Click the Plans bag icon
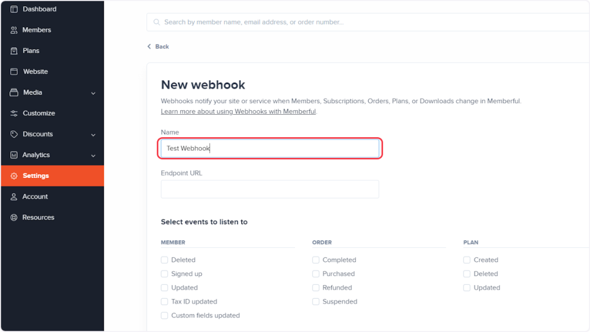 point(14,51)
